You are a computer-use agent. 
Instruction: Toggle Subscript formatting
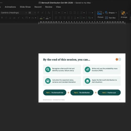click(x=23, y=18)
